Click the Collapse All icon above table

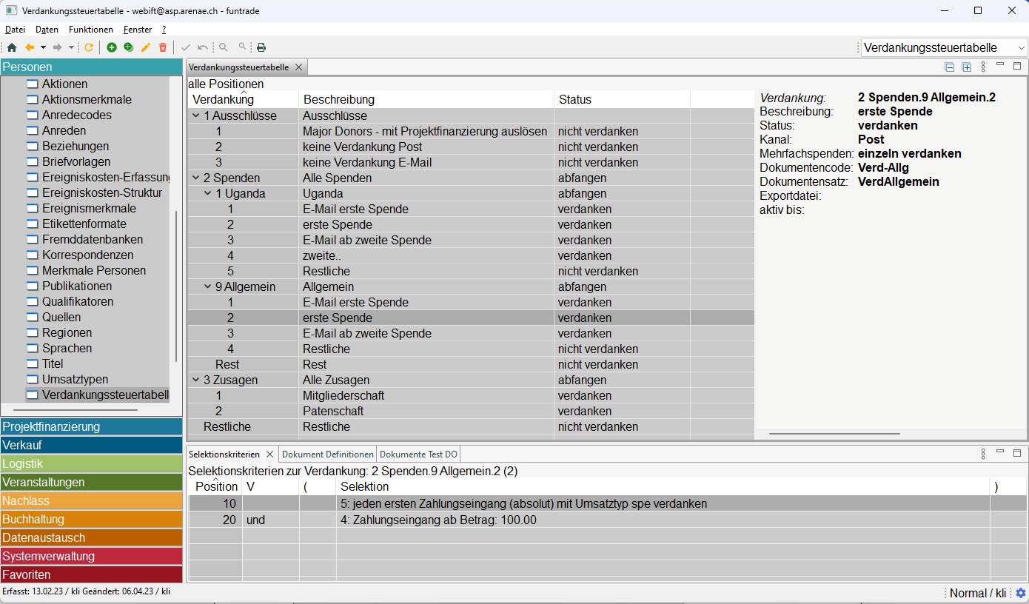tap(950, 67)
